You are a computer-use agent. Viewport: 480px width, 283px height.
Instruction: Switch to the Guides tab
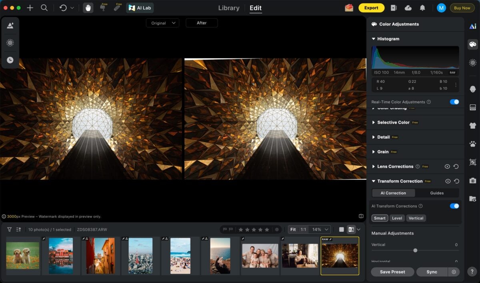click(437, 193)
